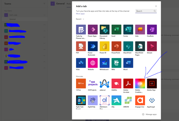Open the team_app team
Viewport: 179px width, 121px height.
click(x=13, y=15)
